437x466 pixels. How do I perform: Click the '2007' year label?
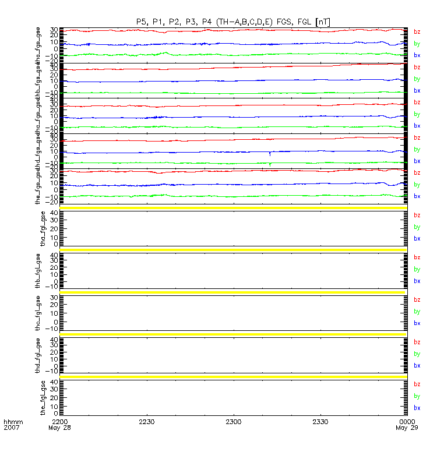(11, 428)
